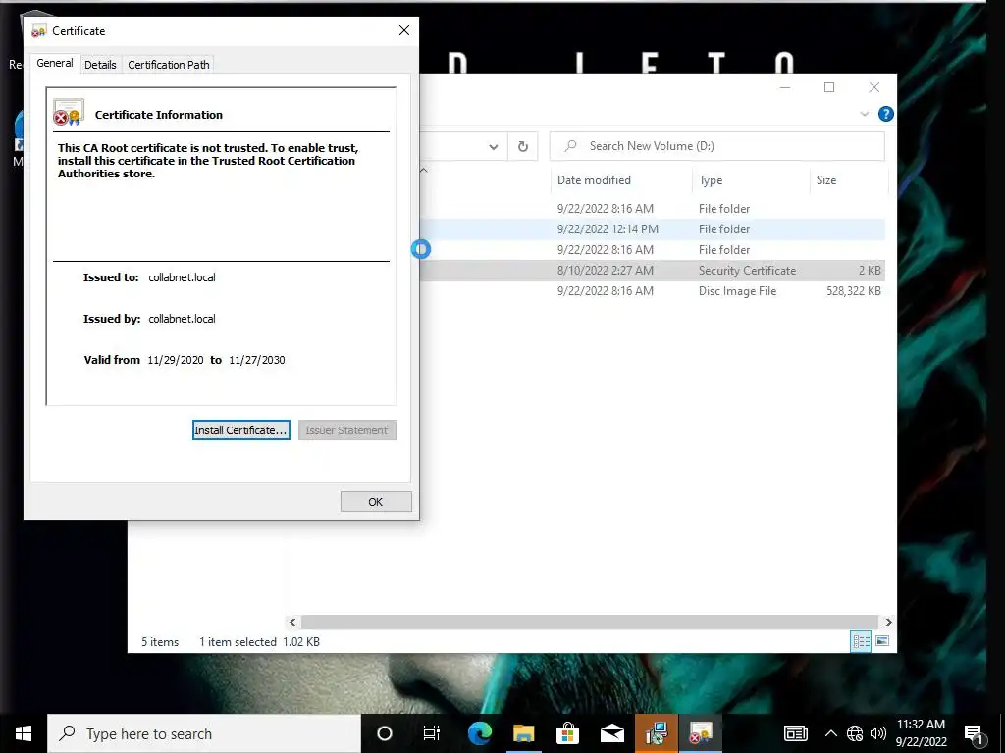Open File Explorer from taskbar
The width and height of the screenshot is (1005, 753).
pos(524,733)
